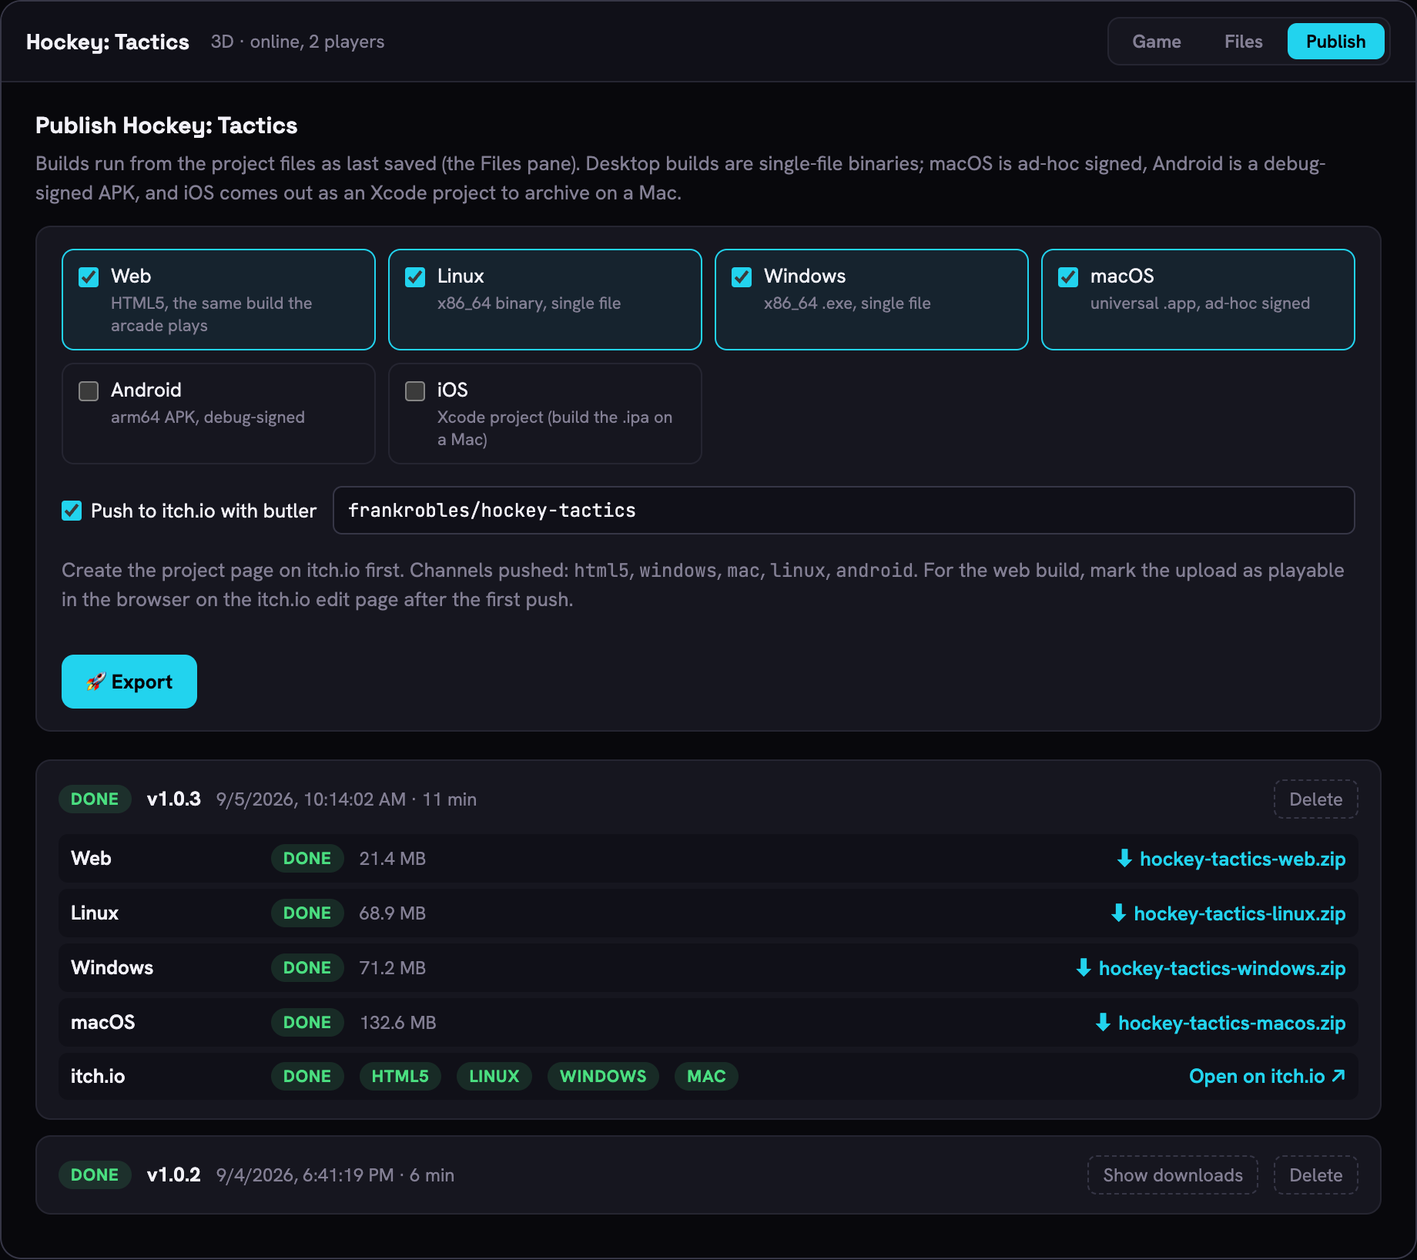
Task: Click the Hockey: Tactics project title
Action: click(108, 42)
